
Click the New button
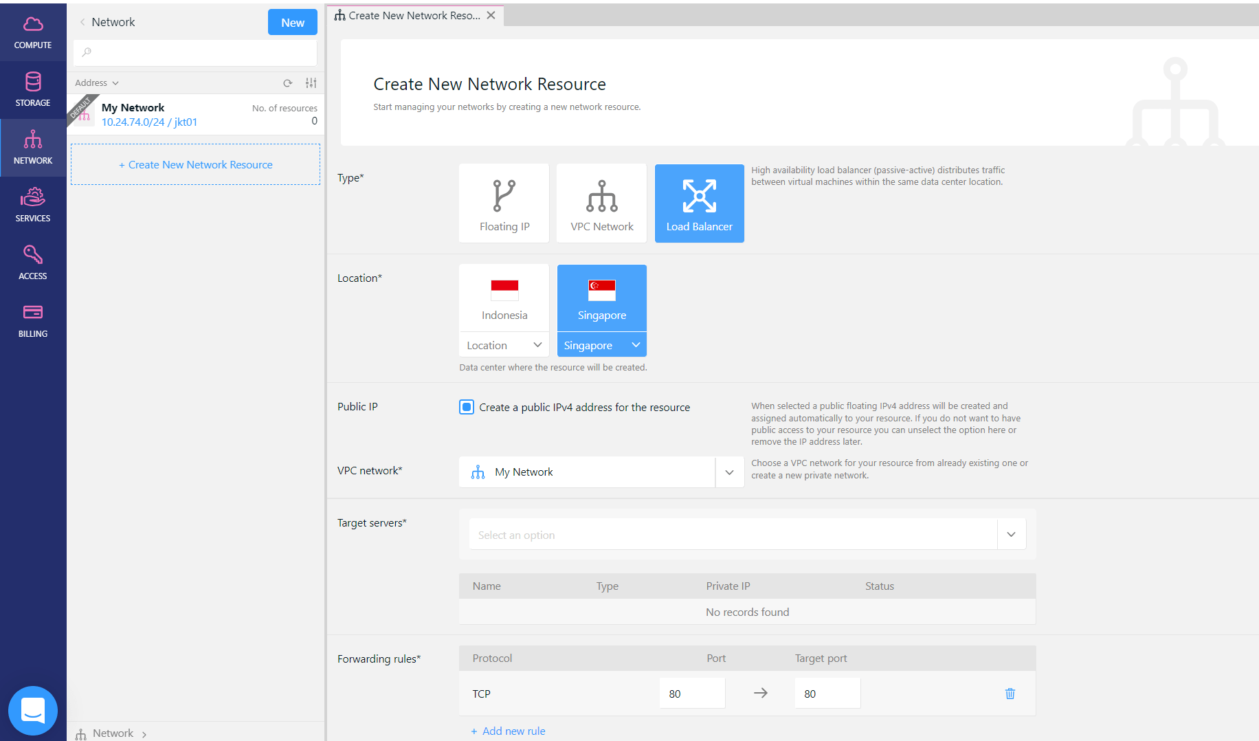pyautogui.click(x=292, y=23)
